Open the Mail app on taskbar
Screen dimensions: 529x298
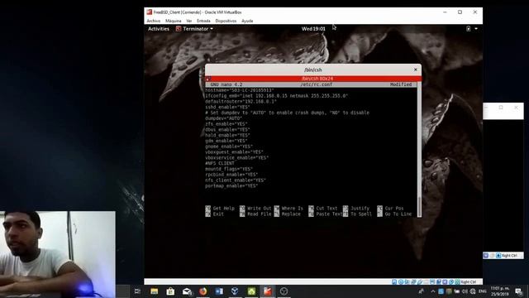point(187,291)
